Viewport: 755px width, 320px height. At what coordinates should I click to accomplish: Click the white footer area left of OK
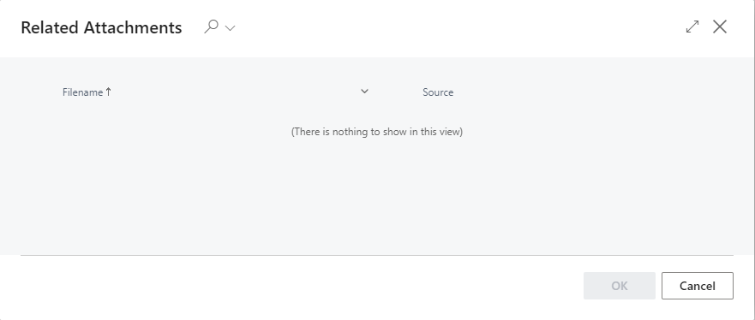tap(298, 286)
